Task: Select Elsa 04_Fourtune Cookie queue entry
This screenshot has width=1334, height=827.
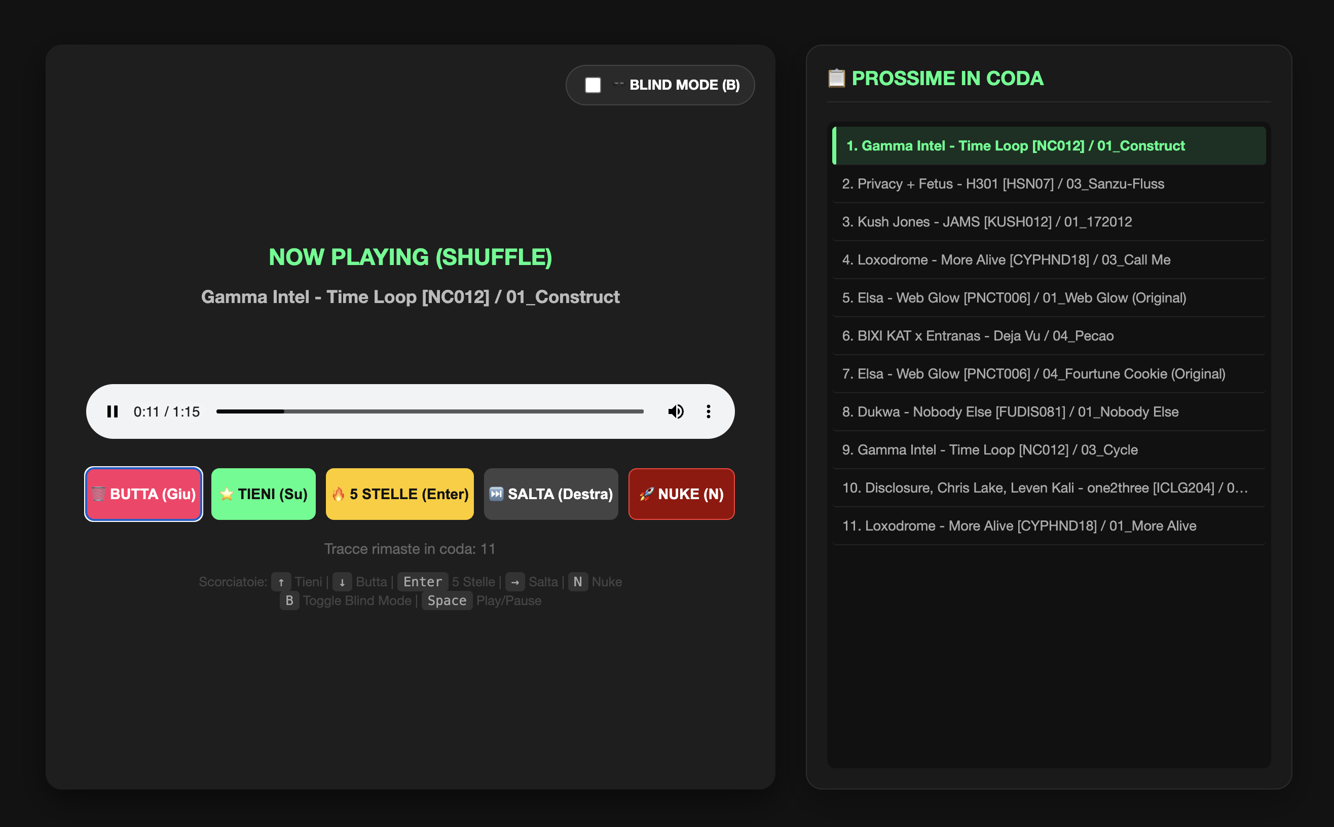Action: coord(1049,373)
